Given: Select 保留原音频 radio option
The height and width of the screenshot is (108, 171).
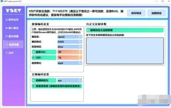Looking at the screenshot, I should point(57,86).
